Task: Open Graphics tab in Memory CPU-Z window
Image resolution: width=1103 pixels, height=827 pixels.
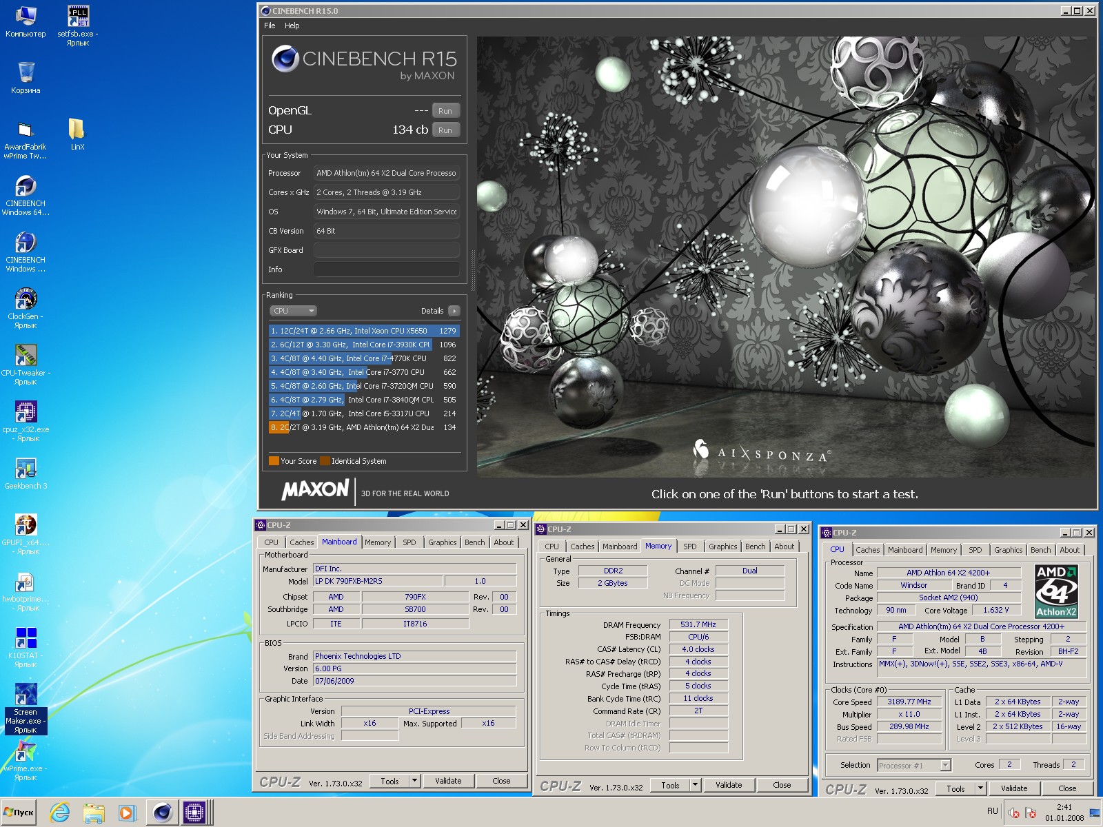Action: click(723, 547)
